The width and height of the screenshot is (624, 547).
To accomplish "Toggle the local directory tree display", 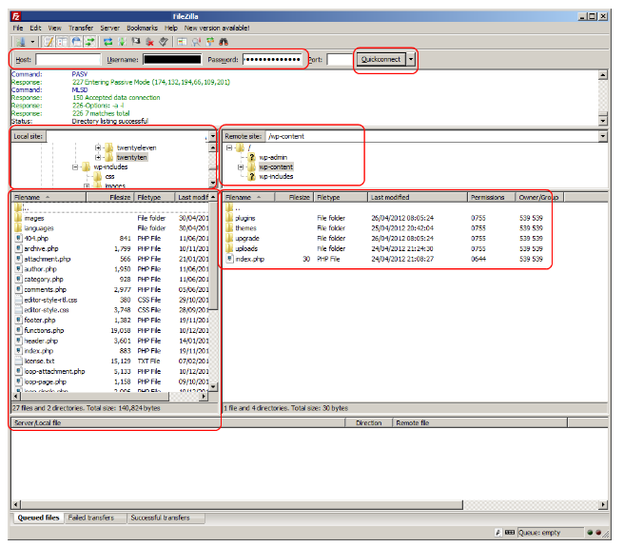I will click(63, 42).
